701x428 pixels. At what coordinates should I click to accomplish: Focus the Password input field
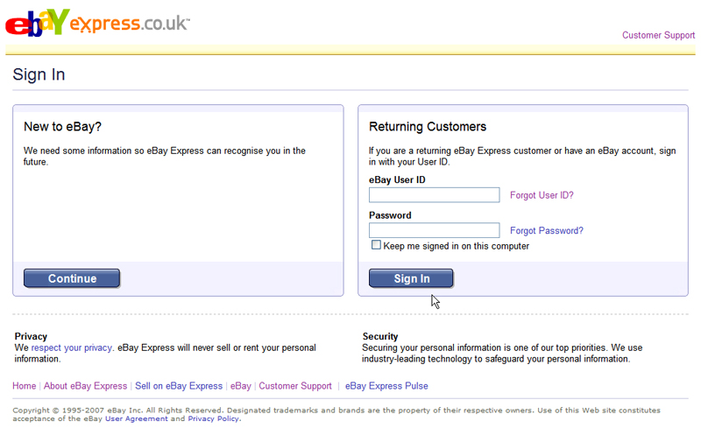pyautogui.click(x=434, y=231)
